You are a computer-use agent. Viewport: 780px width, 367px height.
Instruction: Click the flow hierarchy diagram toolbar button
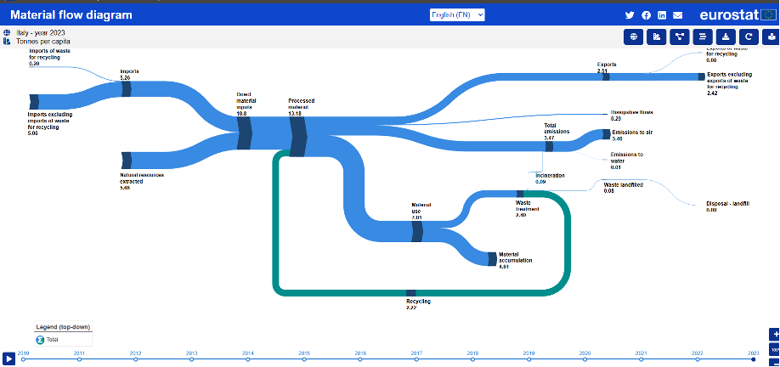679,37
